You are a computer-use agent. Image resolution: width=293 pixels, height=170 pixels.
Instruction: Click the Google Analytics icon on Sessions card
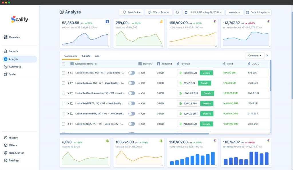(x=161, y=22)
